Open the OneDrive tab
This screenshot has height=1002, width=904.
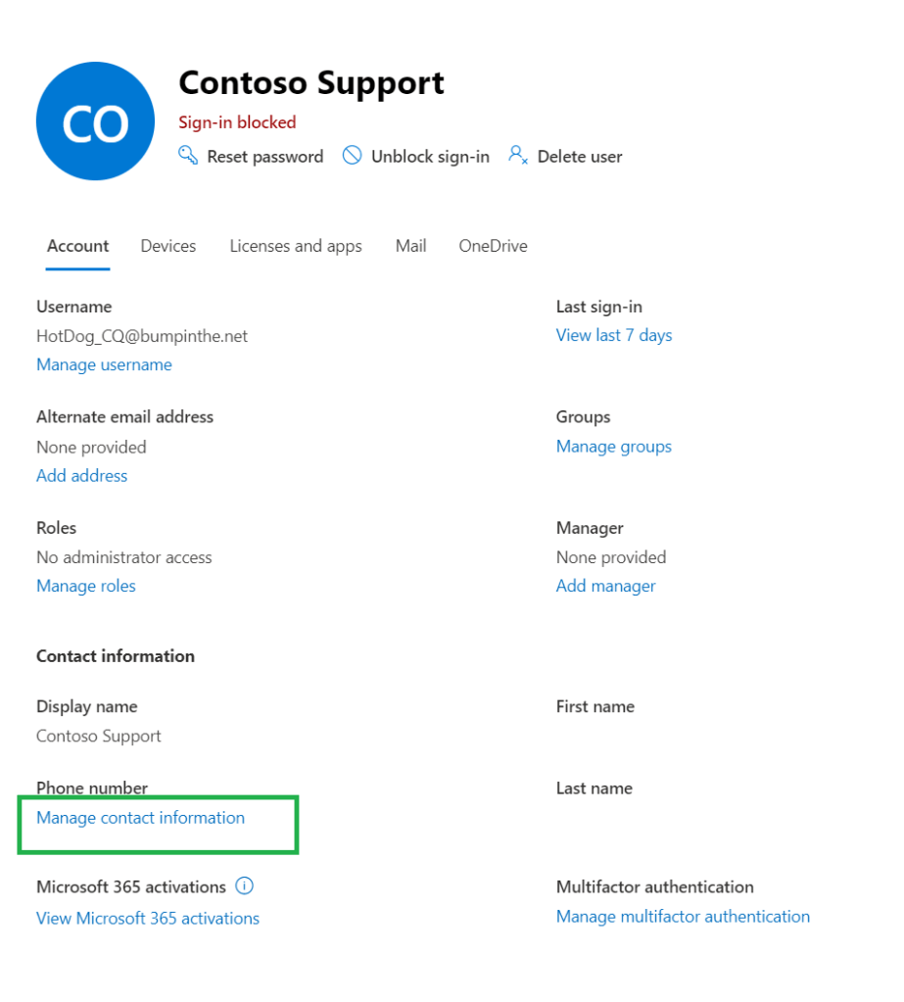(x=493, y=247)
